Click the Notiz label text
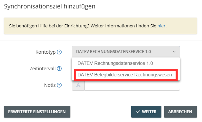Image resolution: width=202 pixels, height=122 pixels. pyautogui.click(x=50, y=85)
